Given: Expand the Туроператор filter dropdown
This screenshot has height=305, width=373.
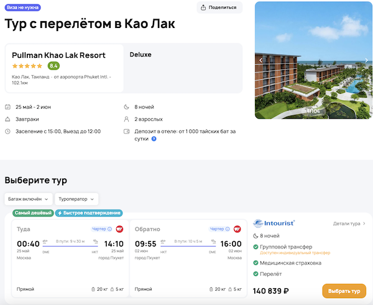Looking at the screenshot, I should click(x=77, y=199).
